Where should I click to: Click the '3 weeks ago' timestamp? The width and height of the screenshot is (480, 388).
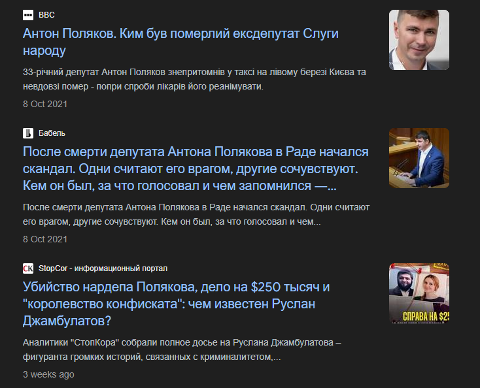pos(48,374)
